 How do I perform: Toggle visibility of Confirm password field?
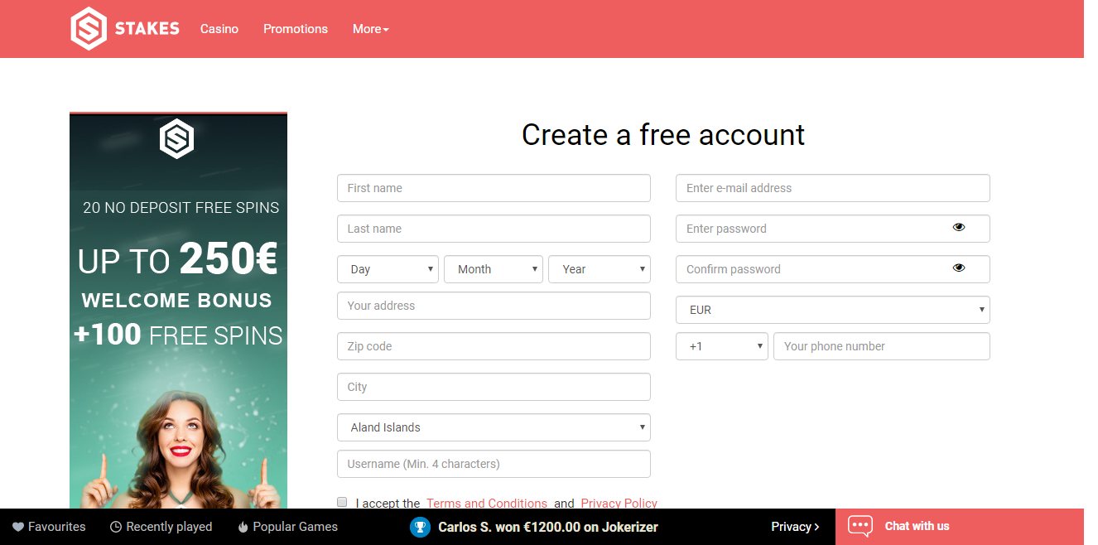click(959, 268)
